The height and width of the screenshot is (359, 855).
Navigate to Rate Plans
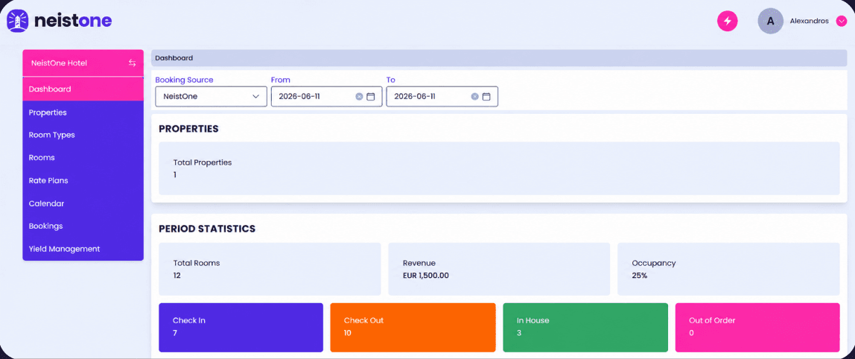[83, 180]
